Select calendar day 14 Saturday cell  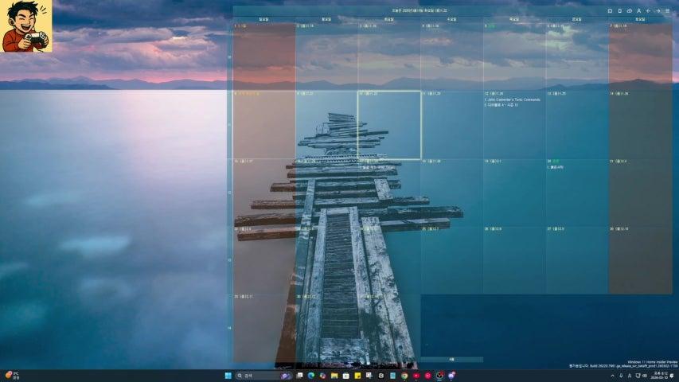coord(640,125)
